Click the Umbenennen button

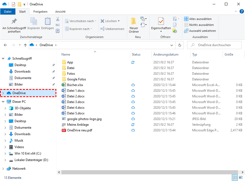pos(112,29)
